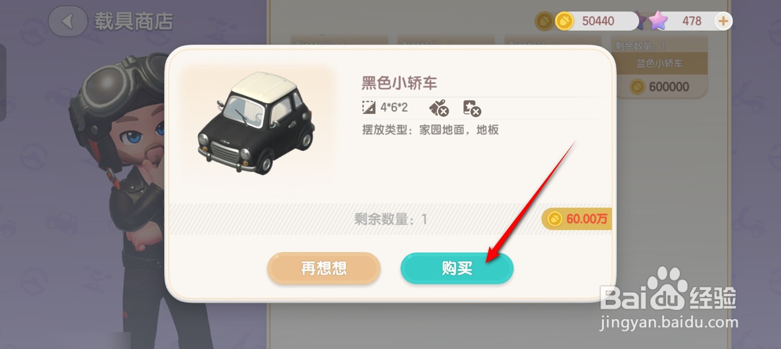Tap the 478 star balance

click(x=691, y=21)
